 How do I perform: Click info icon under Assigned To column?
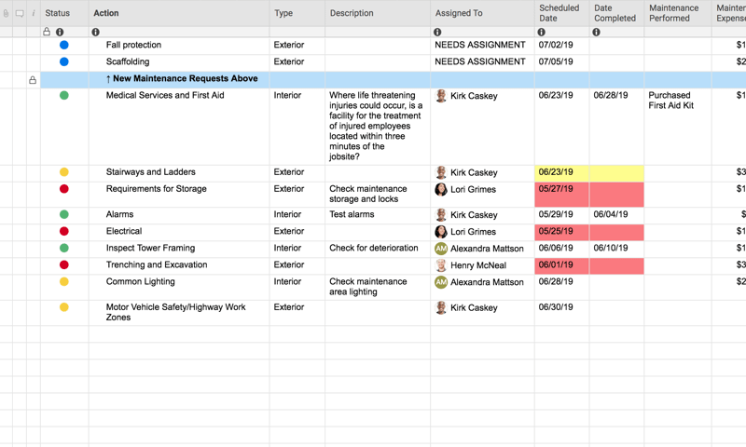pos(437,32)
